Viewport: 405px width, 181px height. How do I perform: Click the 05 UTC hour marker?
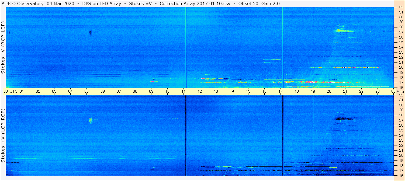(x=86, y=91)
